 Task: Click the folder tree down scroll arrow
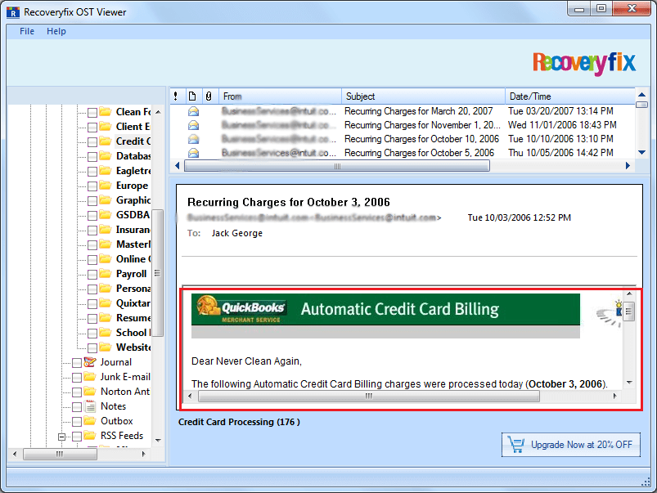coord(158,440)
